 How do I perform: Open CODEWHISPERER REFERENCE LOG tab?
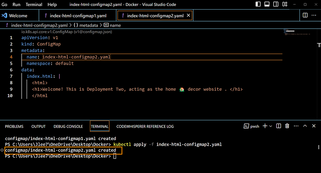pyautogui.click(x=145, y=126)
